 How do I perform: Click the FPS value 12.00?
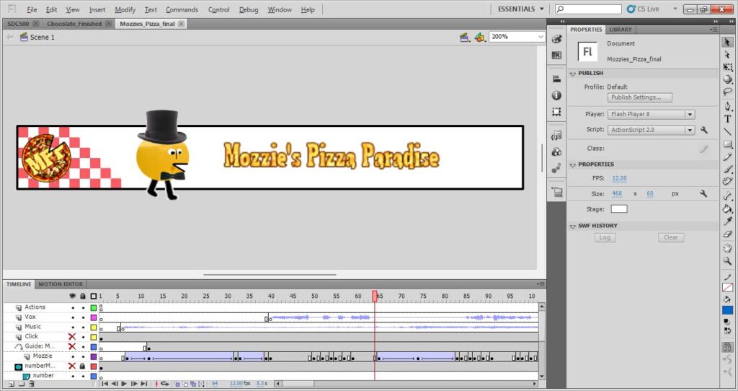pos(619,178)
